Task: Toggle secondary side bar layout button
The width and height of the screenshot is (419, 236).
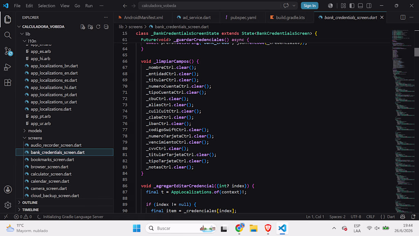Action: tap(369, 6)
